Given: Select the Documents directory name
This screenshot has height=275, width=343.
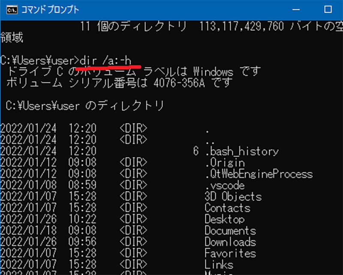Looking at the screenshot, I should pos(230,231).
